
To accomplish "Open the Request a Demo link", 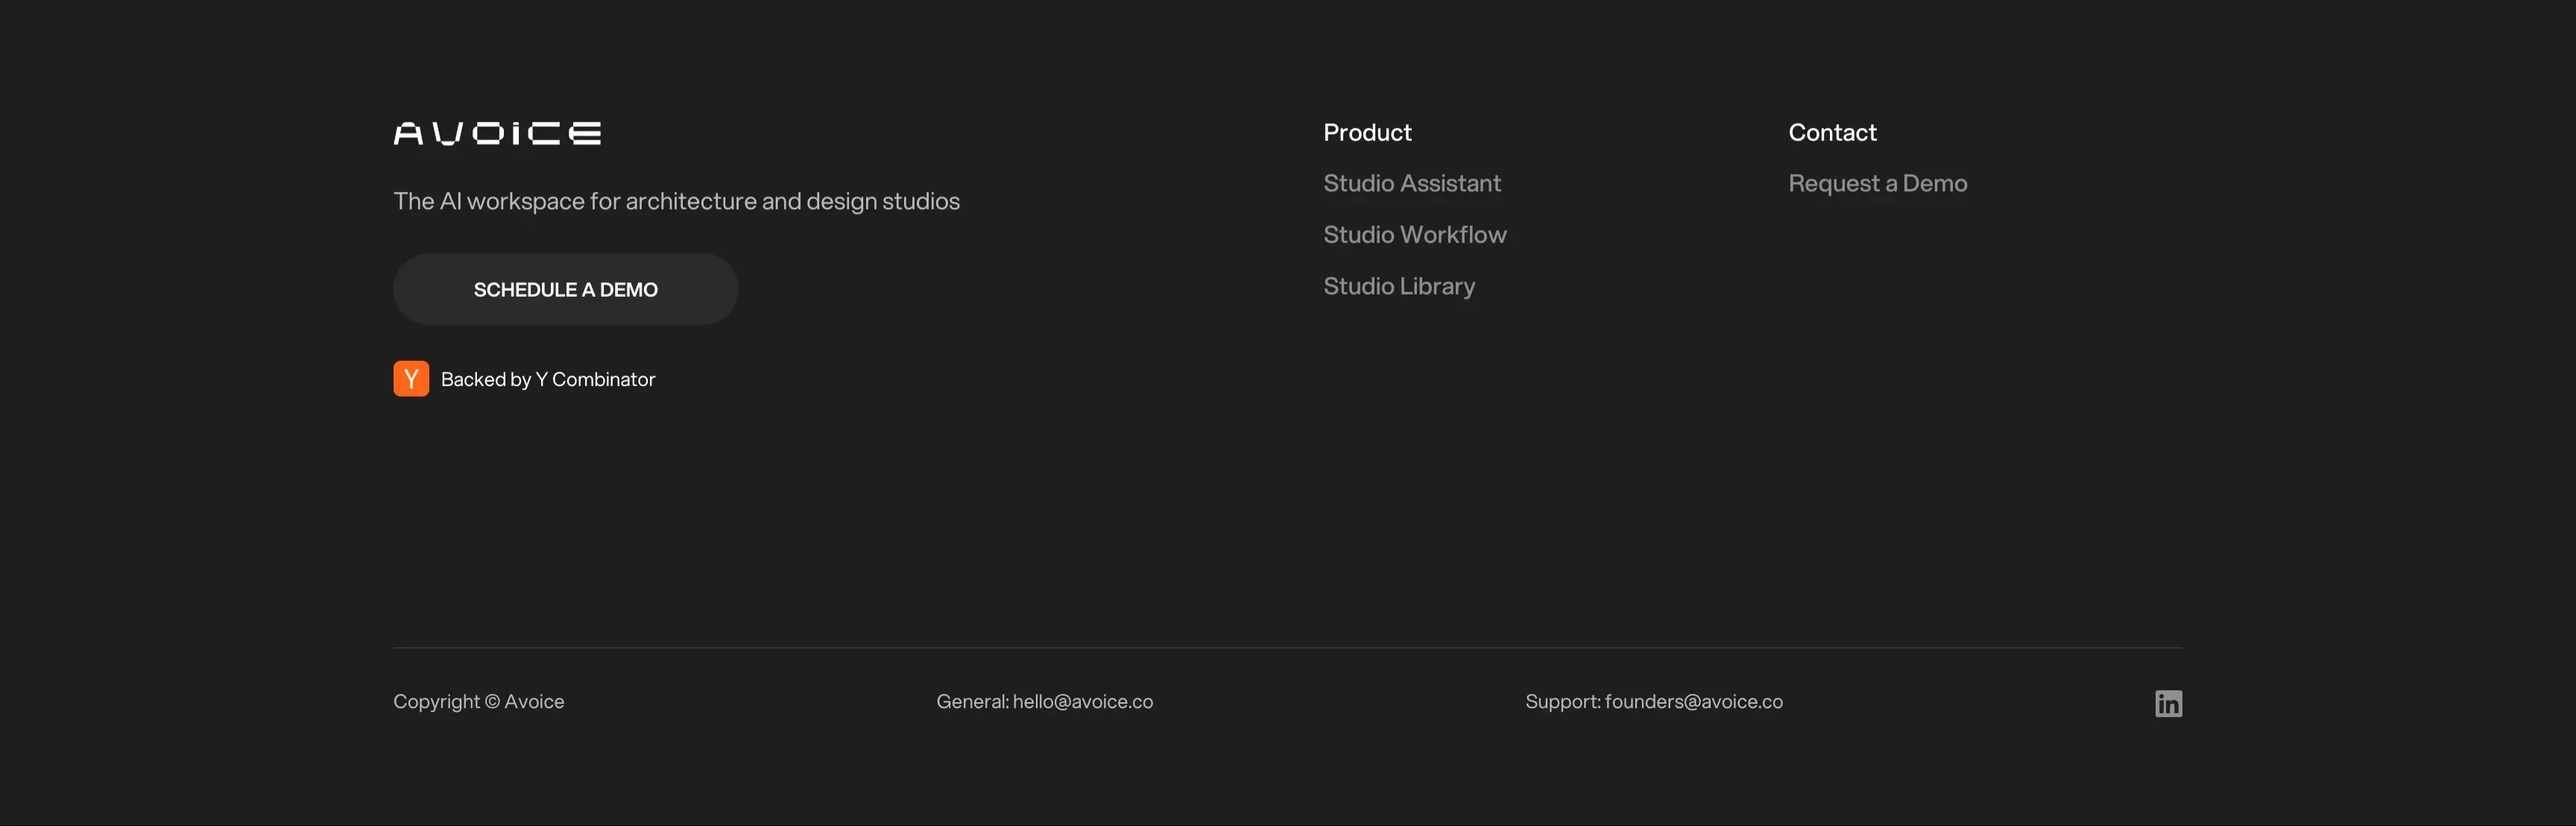I will (1877, 183).
